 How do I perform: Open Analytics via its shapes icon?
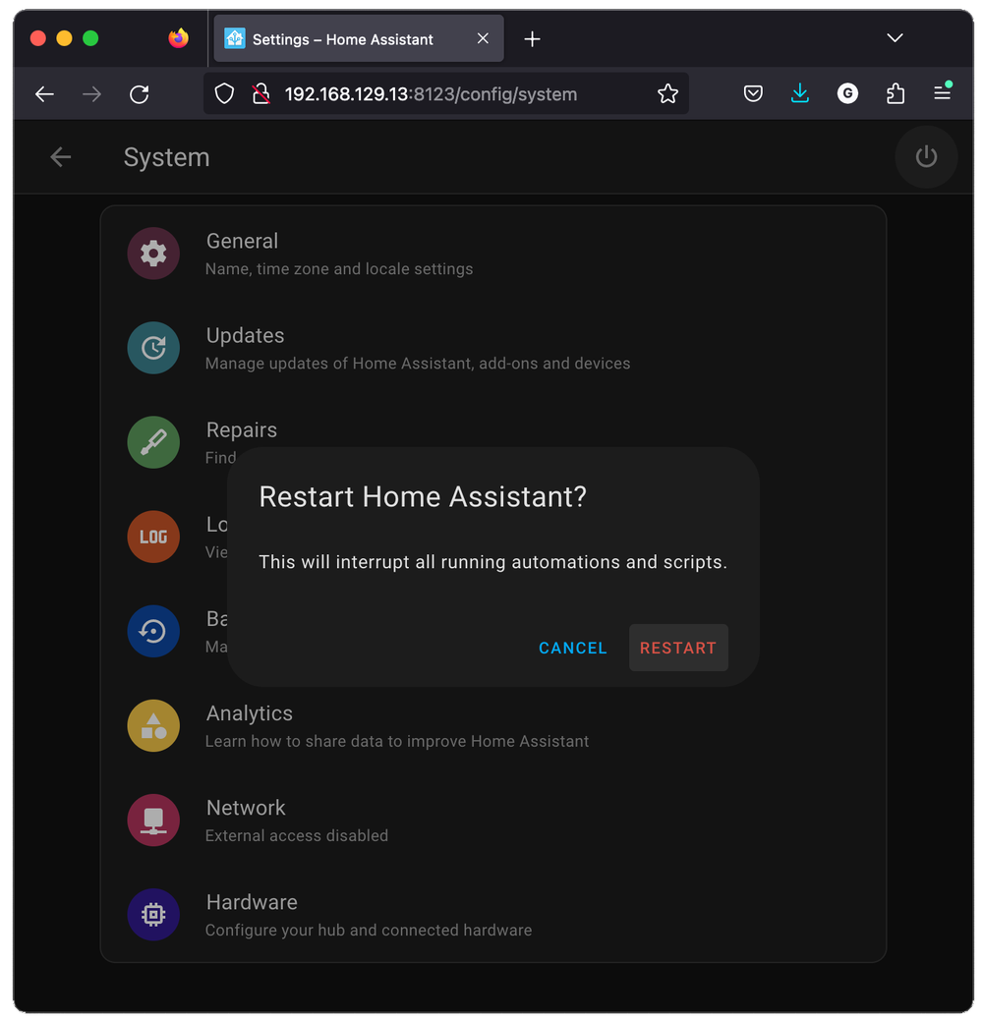pyautogui.click(x=153, y=725)
